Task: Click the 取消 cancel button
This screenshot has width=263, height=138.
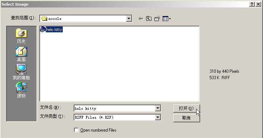Action: pyautogui.click(x=187, y=118)
